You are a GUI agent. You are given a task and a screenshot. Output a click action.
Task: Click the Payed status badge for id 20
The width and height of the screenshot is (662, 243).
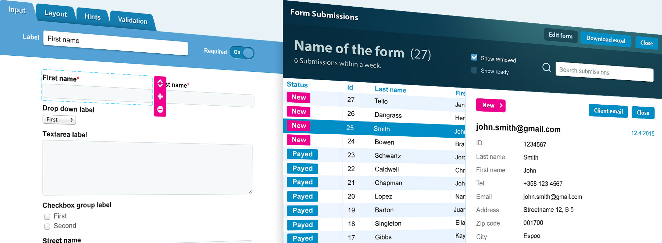click(x=302, y=196)
